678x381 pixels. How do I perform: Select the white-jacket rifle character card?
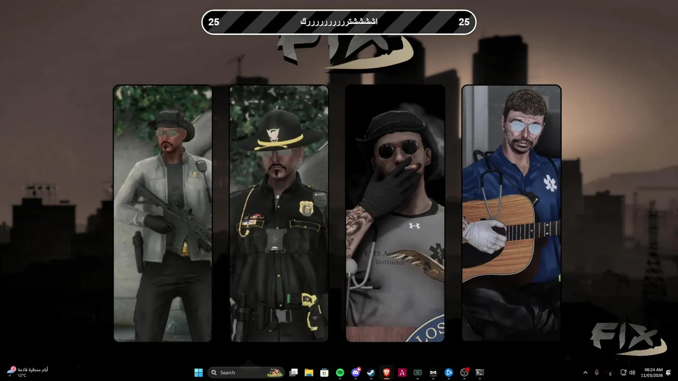tap(163, 213)
